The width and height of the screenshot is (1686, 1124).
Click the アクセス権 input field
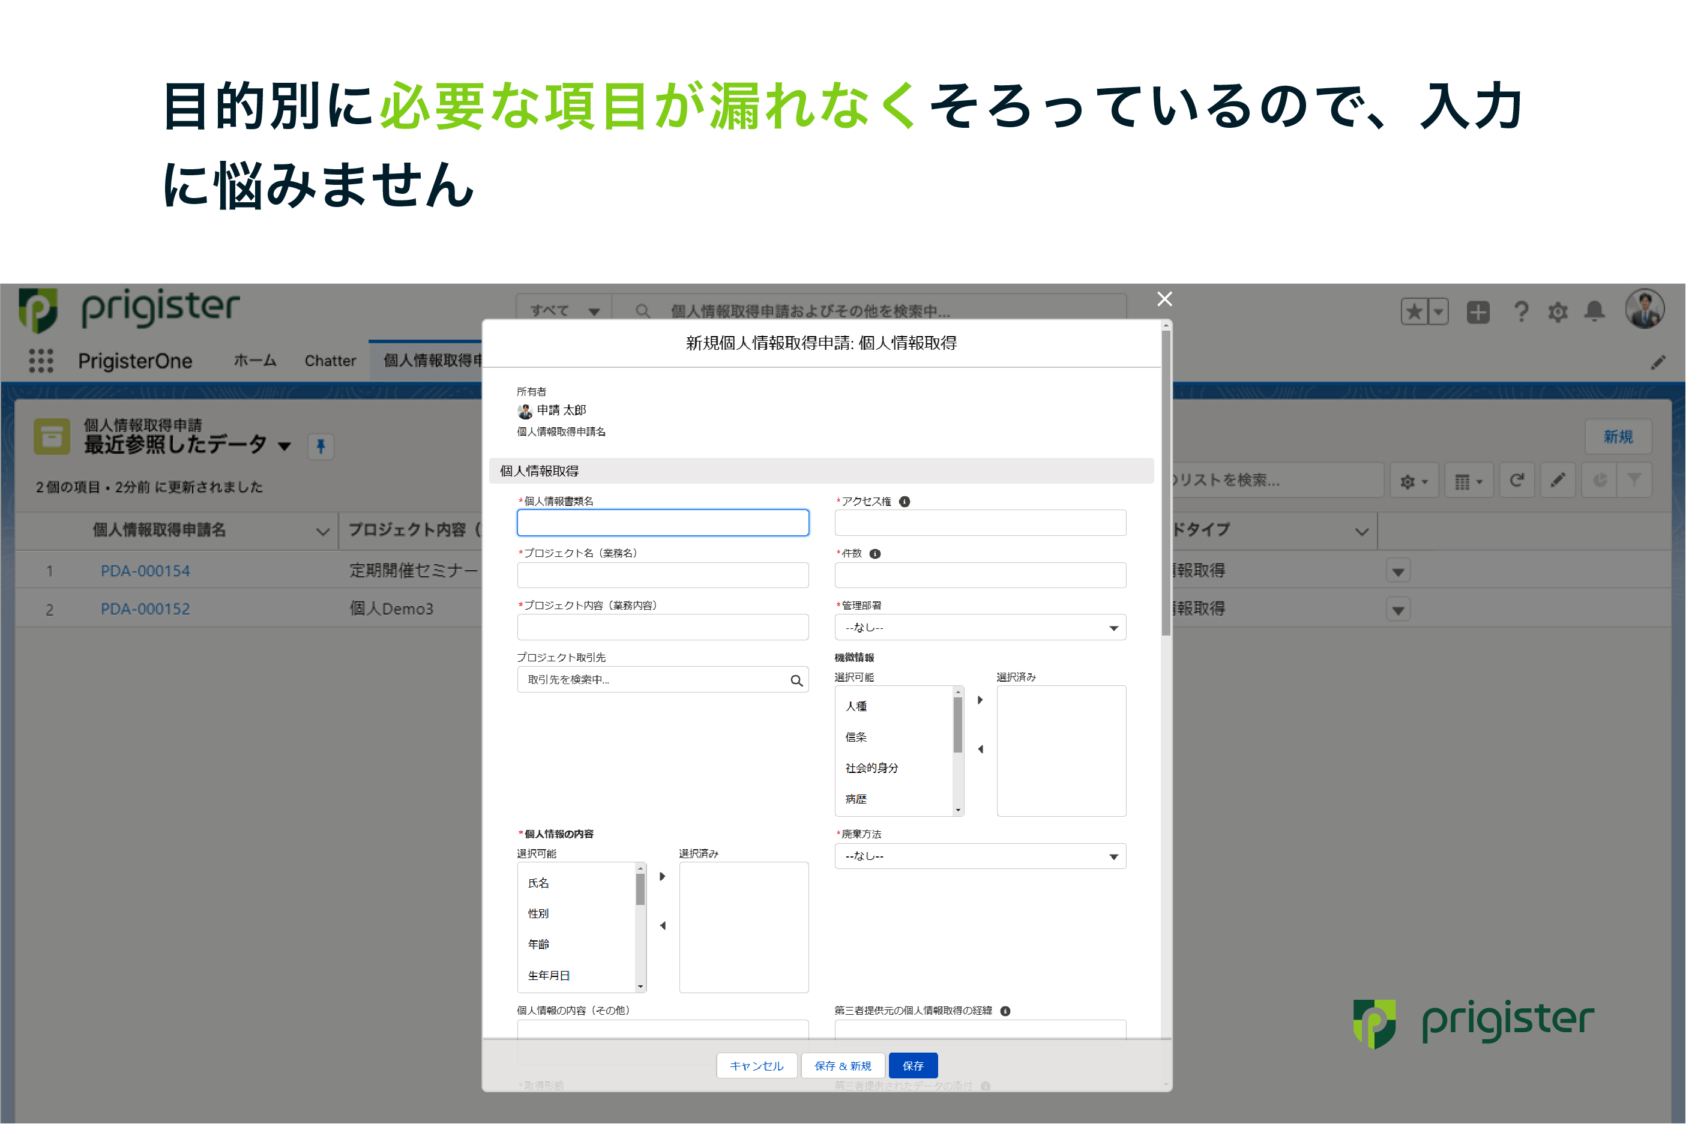point(980,523)
